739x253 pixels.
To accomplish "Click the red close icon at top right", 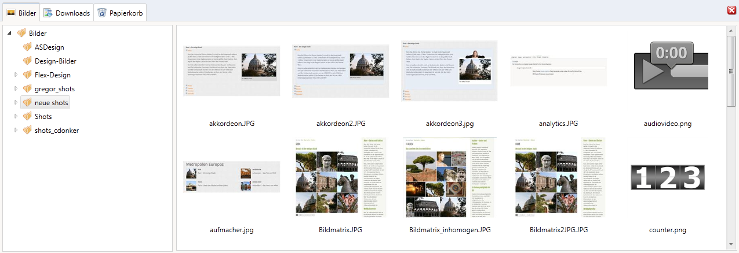I will tap(731, 10).
